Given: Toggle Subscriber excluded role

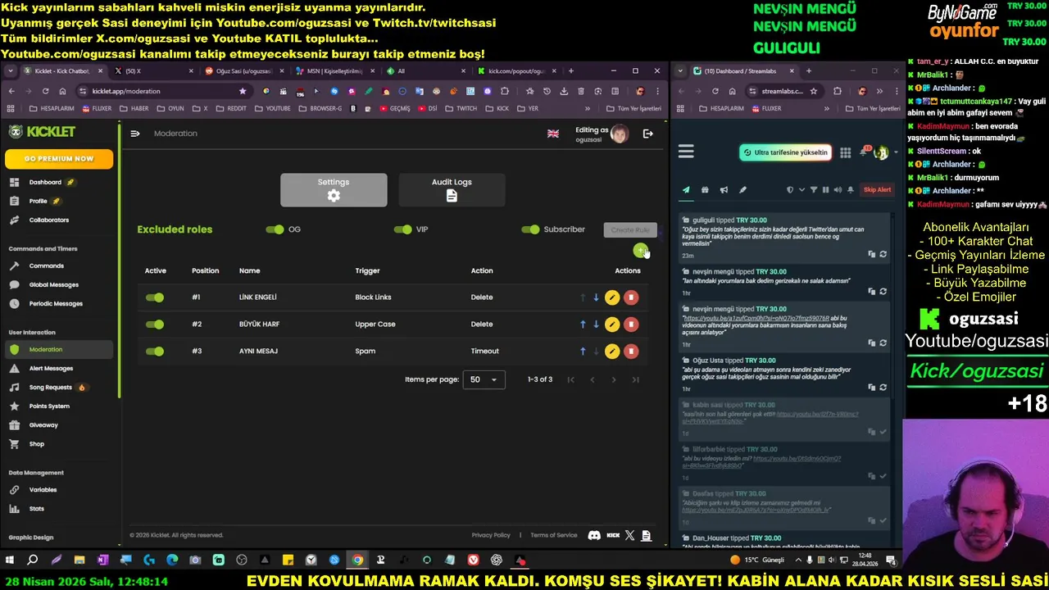Looking at the screenshot, I should [530, 229].
